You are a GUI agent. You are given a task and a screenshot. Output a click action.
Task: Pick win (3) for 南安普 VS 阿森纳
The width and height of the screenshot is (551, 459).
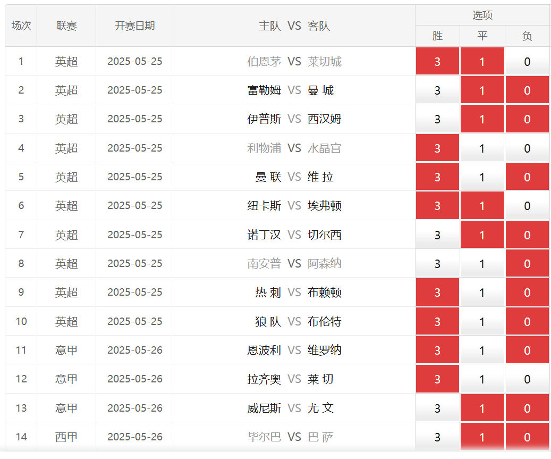[x=437, y=263]
